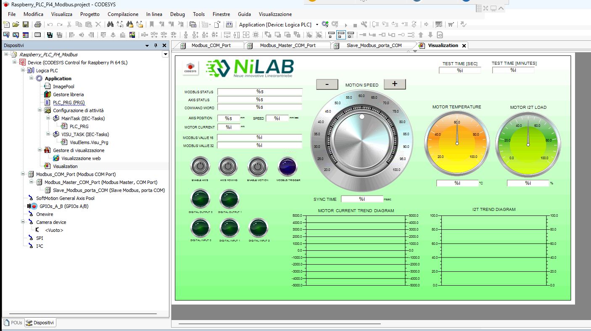Open the Compilazione menu
Image resolution: width=591 pixels, height=331 pixels.
tap(123, 14)
